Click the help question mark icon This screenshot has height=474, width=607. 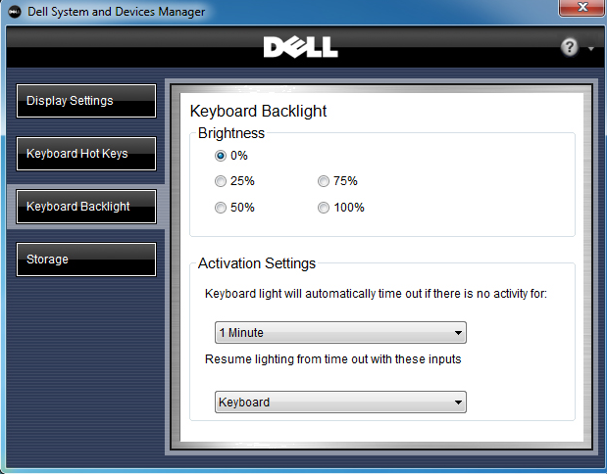[569, 48]
